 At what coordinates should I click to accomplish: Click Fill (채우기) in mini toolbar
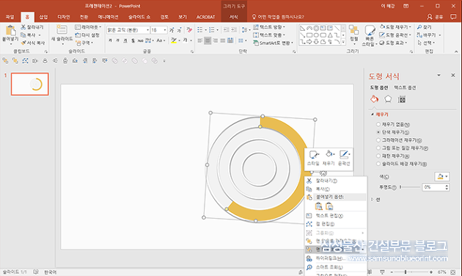[329, 158]
